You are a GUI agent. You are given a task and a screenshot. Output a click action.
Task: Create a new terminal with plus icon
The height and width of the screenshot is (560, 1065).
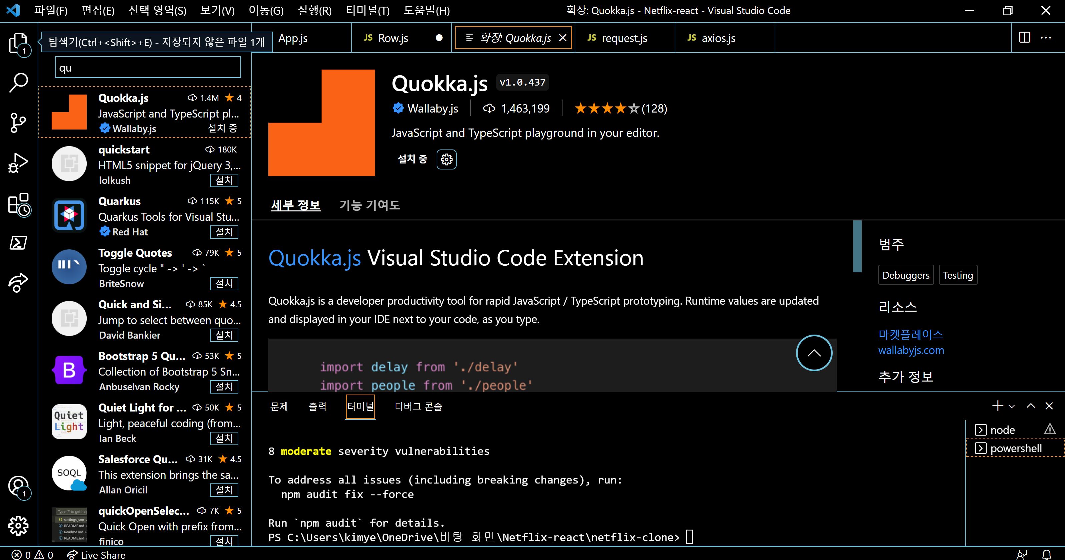click(x=998, y=406)
